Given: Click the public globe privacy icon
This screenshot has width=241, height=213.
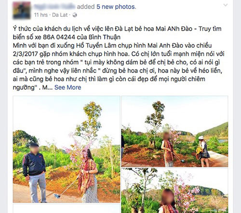Looking at the screenshot, I should [x=75, y=15].
